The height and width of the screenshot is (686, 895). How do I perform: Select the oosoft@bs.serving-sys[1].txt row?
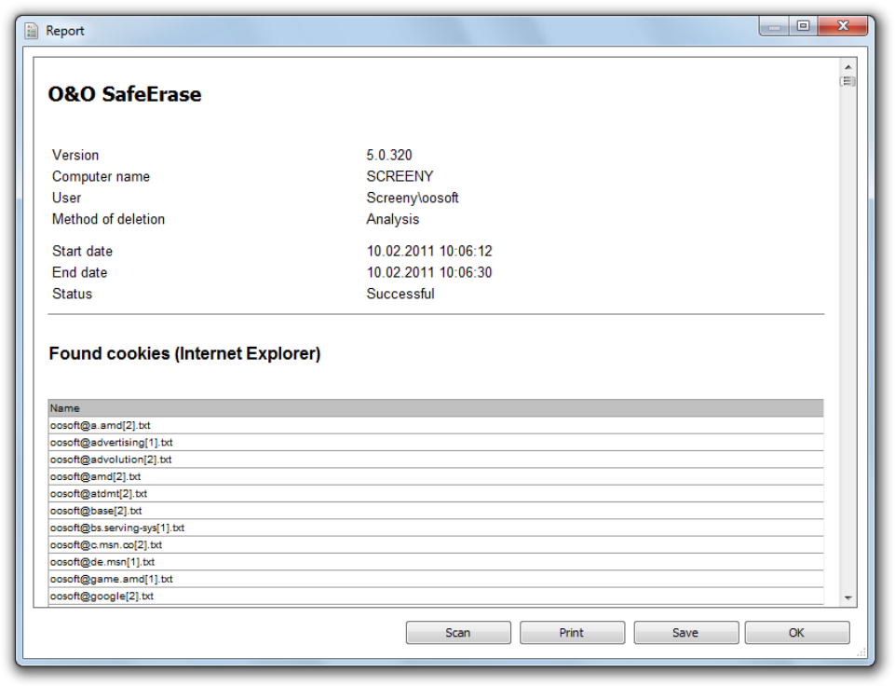coord(436,528)
